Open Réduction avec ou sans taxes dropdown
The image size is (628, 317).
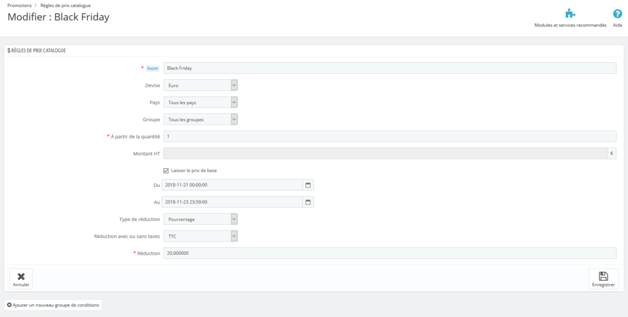point(200,236)
